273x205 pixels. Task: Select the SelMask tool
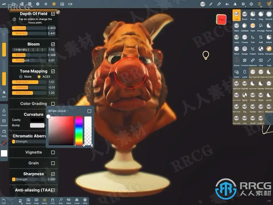pyautogui.click(x=245, y=27)
